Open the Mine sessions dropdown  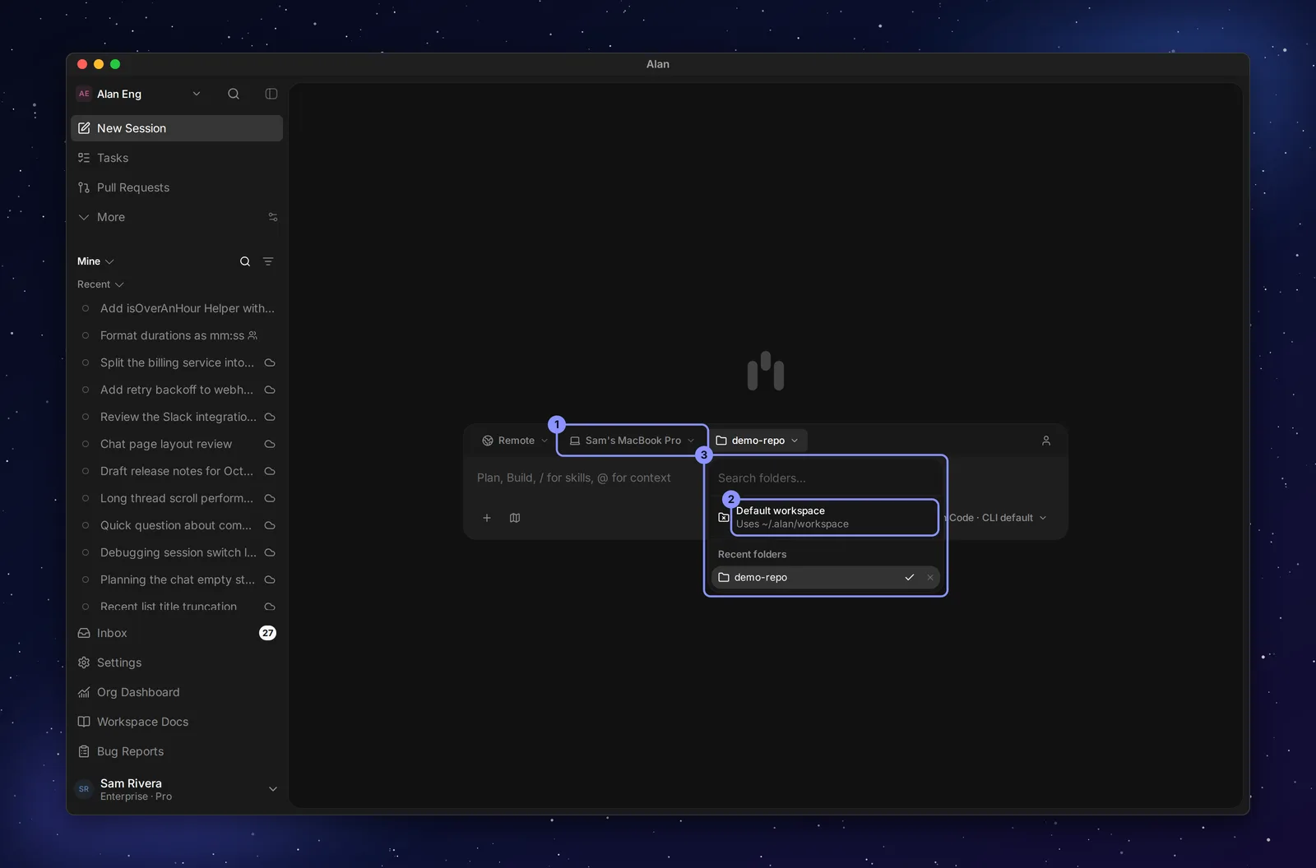pos(95,261)
